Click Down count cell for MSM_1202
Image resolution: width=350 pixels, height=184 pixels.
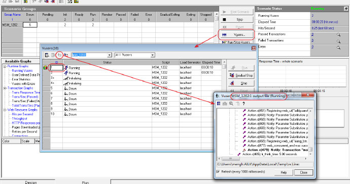30,25
